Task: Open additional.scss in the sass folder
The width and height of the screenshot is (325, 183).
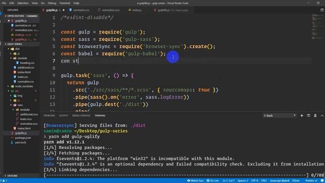Action: point(29,114)
